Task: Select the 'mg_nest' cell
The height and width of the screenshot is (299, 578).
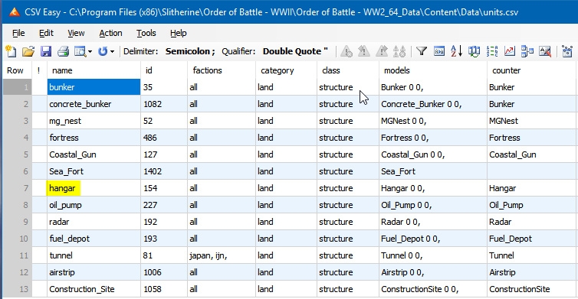Action: click(x=94, y=121)
